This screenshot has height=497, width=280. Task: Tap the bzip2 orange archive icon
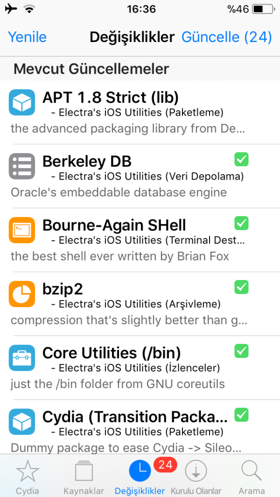point(22,294)
